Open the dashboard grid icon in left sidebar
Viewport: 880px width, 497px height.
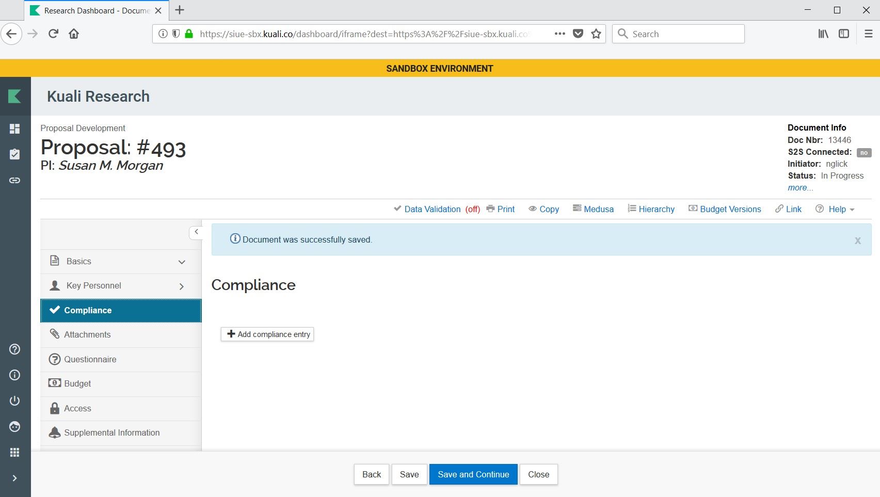point(14,129)
